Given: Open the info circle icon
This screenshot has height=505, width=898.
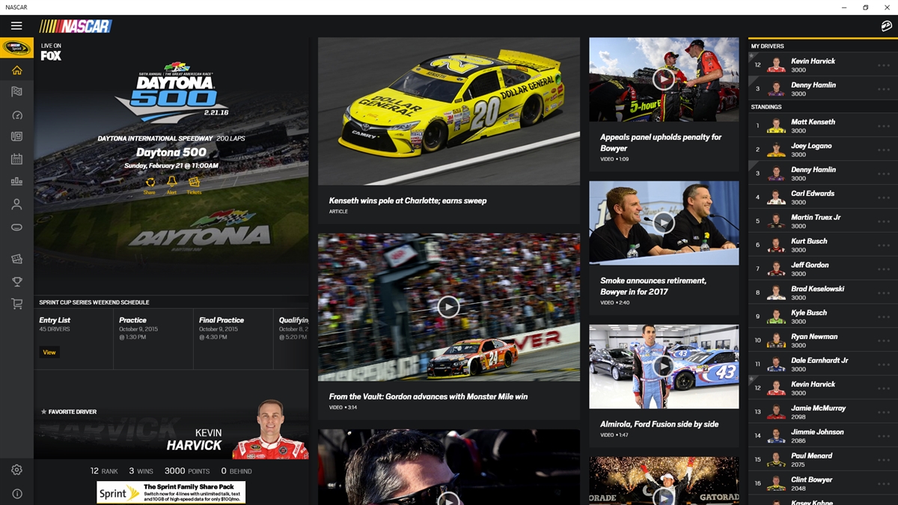Looking at the screenshot, I should click(16, 494).
